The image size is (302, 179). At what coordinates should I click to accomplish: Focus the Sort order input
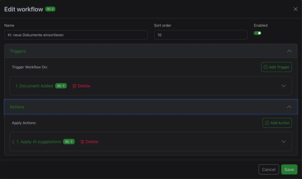tap(201, 35)
